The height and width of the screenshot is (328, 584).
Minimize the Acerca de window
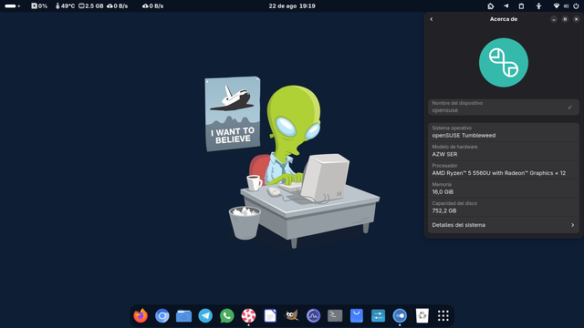click(554, 19)
